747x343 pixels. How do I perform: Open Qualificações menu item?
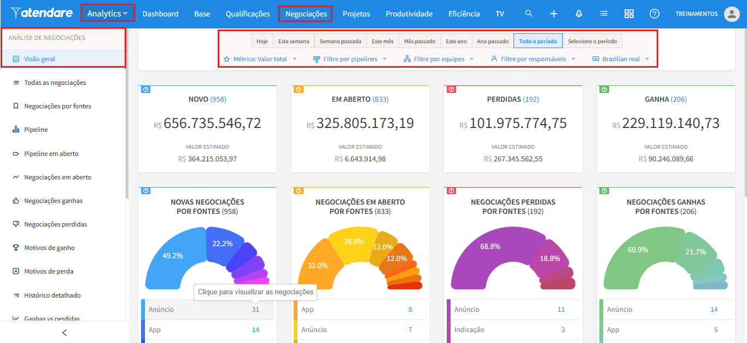[248, 14]
